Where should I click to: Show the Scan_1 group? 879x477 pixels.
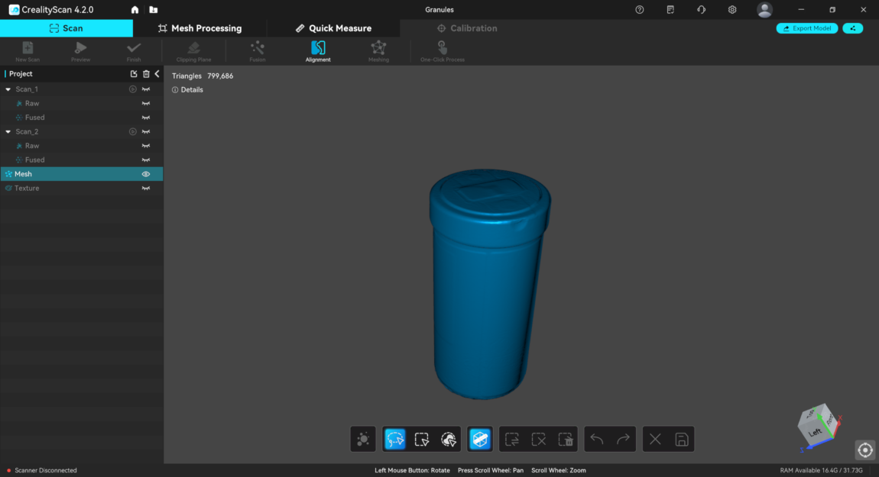pos(145,89)
